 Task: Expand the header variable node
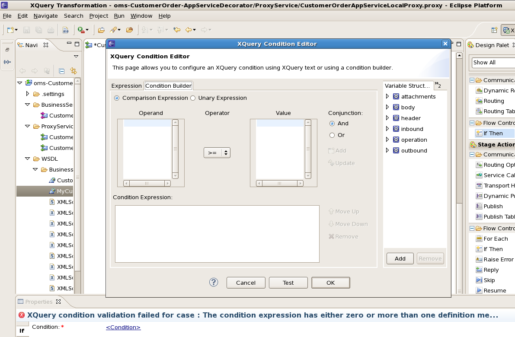pyautogui.click(x=387, y=118)
